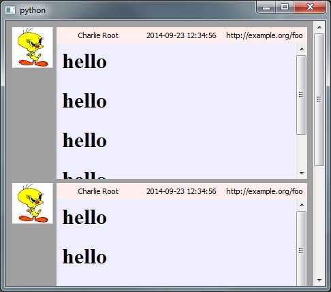The height and width of the screenshot is (292, 331).
Task: Click the first Tweety avatar image
Action: click(x=33, y=48)
